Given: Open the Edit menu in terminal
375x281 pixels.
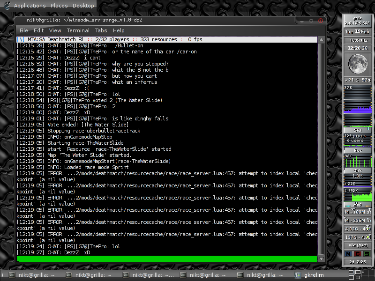Looking at the screenshot, I should pyautogui.click(x=38, y=30).
